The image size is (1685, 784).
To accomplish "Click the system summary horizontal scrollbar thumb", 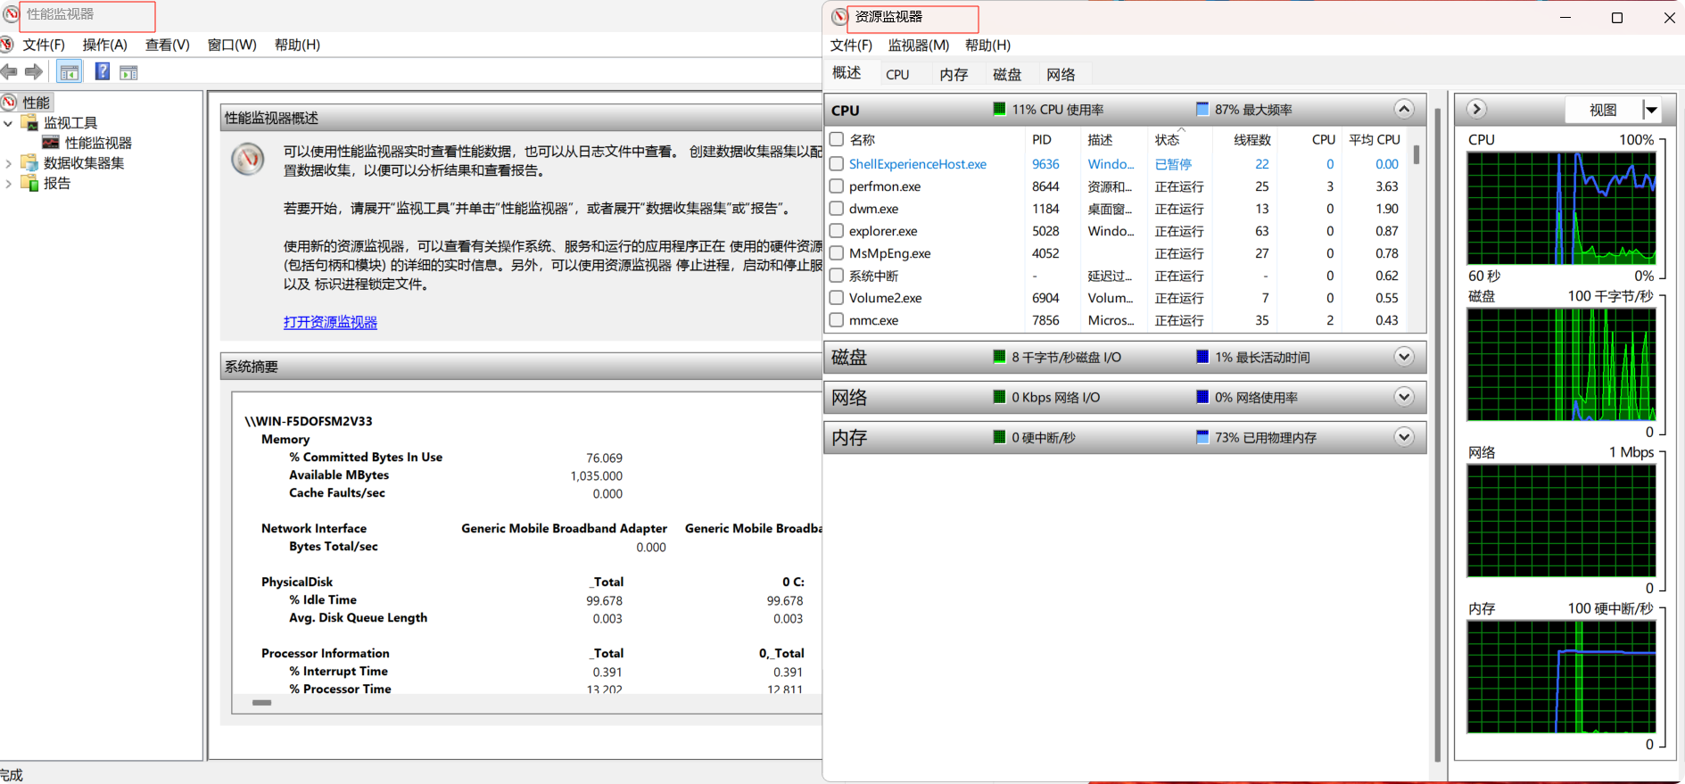I will (x=261, y=703).
